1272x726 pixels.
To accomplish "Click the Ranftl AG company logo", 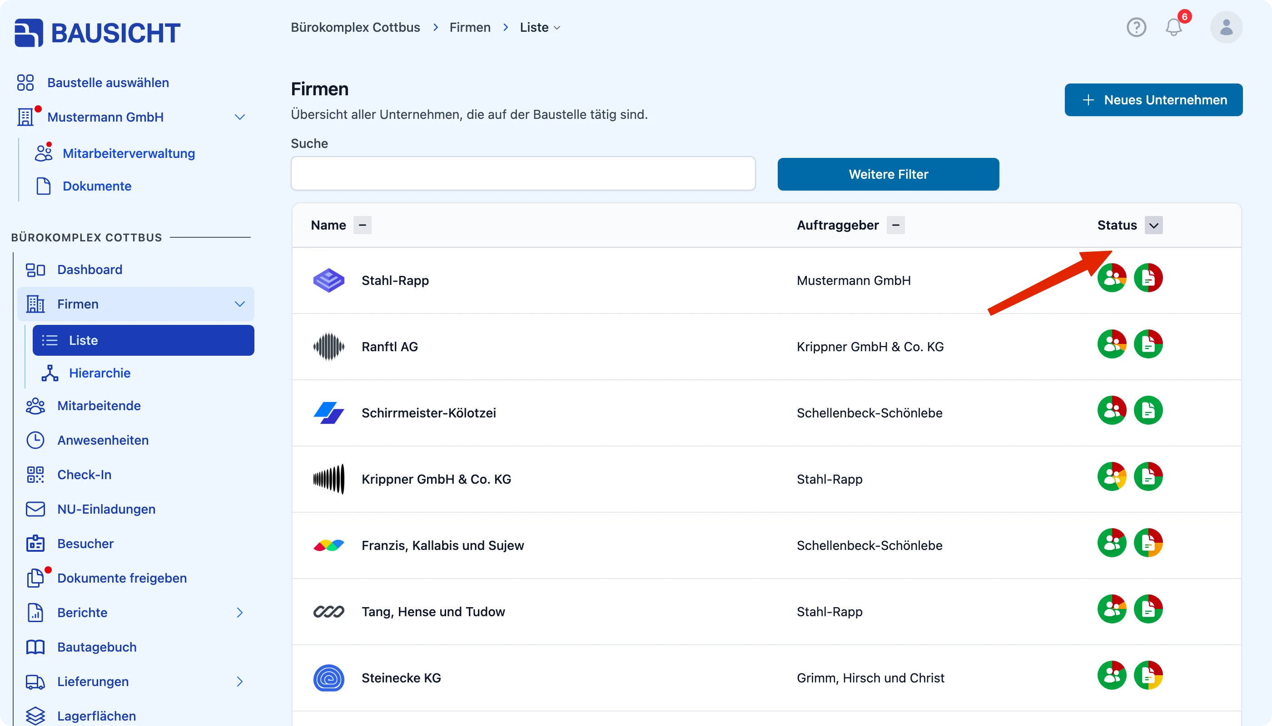I will (328, 347).
